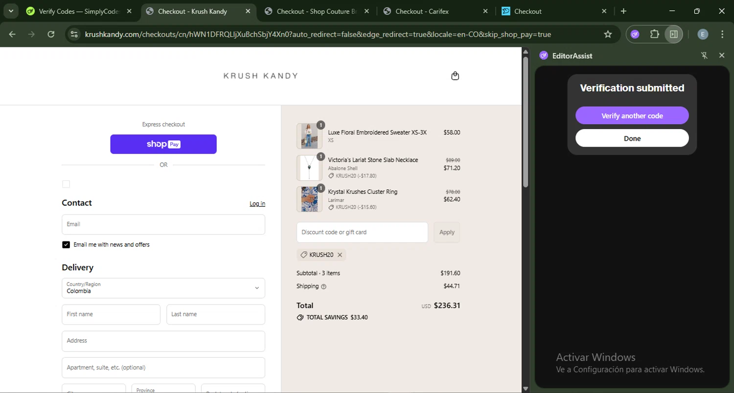The width and height of the screenshot is (734, 393).
Task: Close the EditorAssist side panel
Action: 722,56
